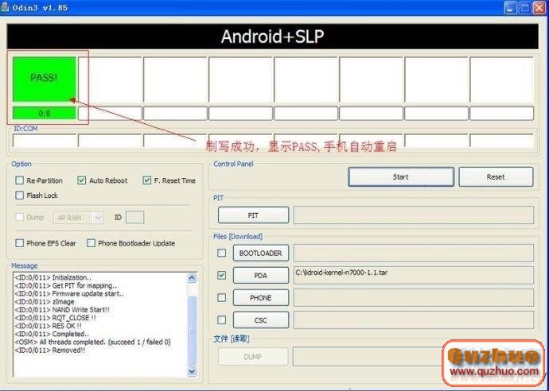The image size is (549, 391).
Task: Tick the PHONE file checkbox
Action: (x=222, y=298)
